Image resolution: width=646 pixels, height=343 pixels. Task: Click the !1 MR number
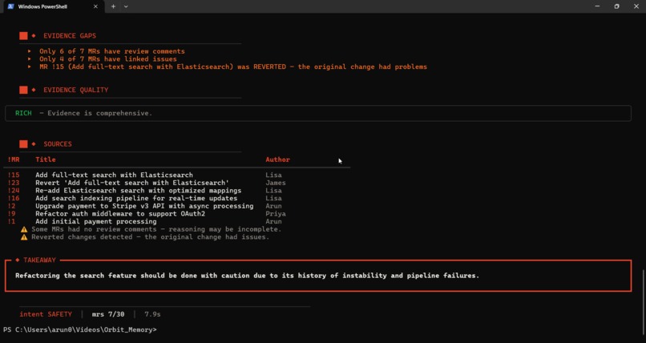point(11,221)
